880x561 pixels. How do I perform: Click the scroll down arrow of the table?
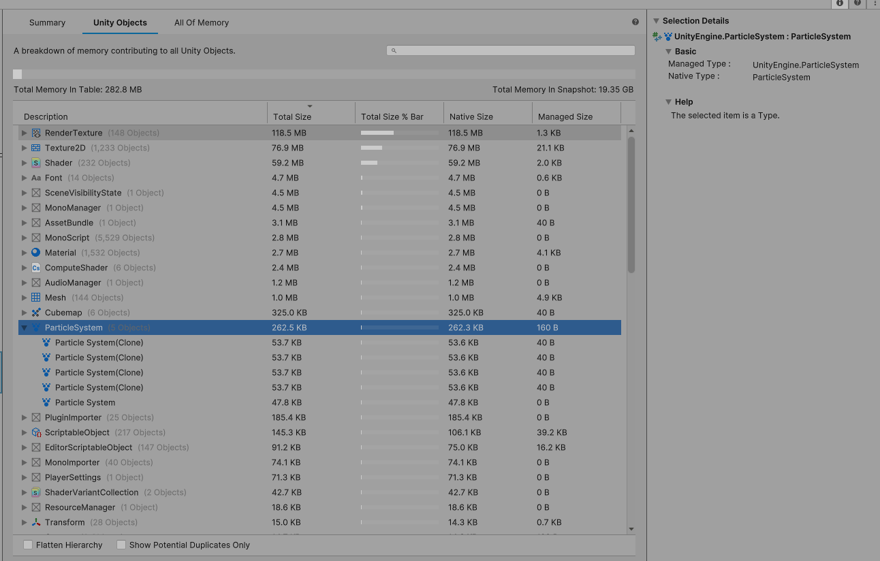631,529
